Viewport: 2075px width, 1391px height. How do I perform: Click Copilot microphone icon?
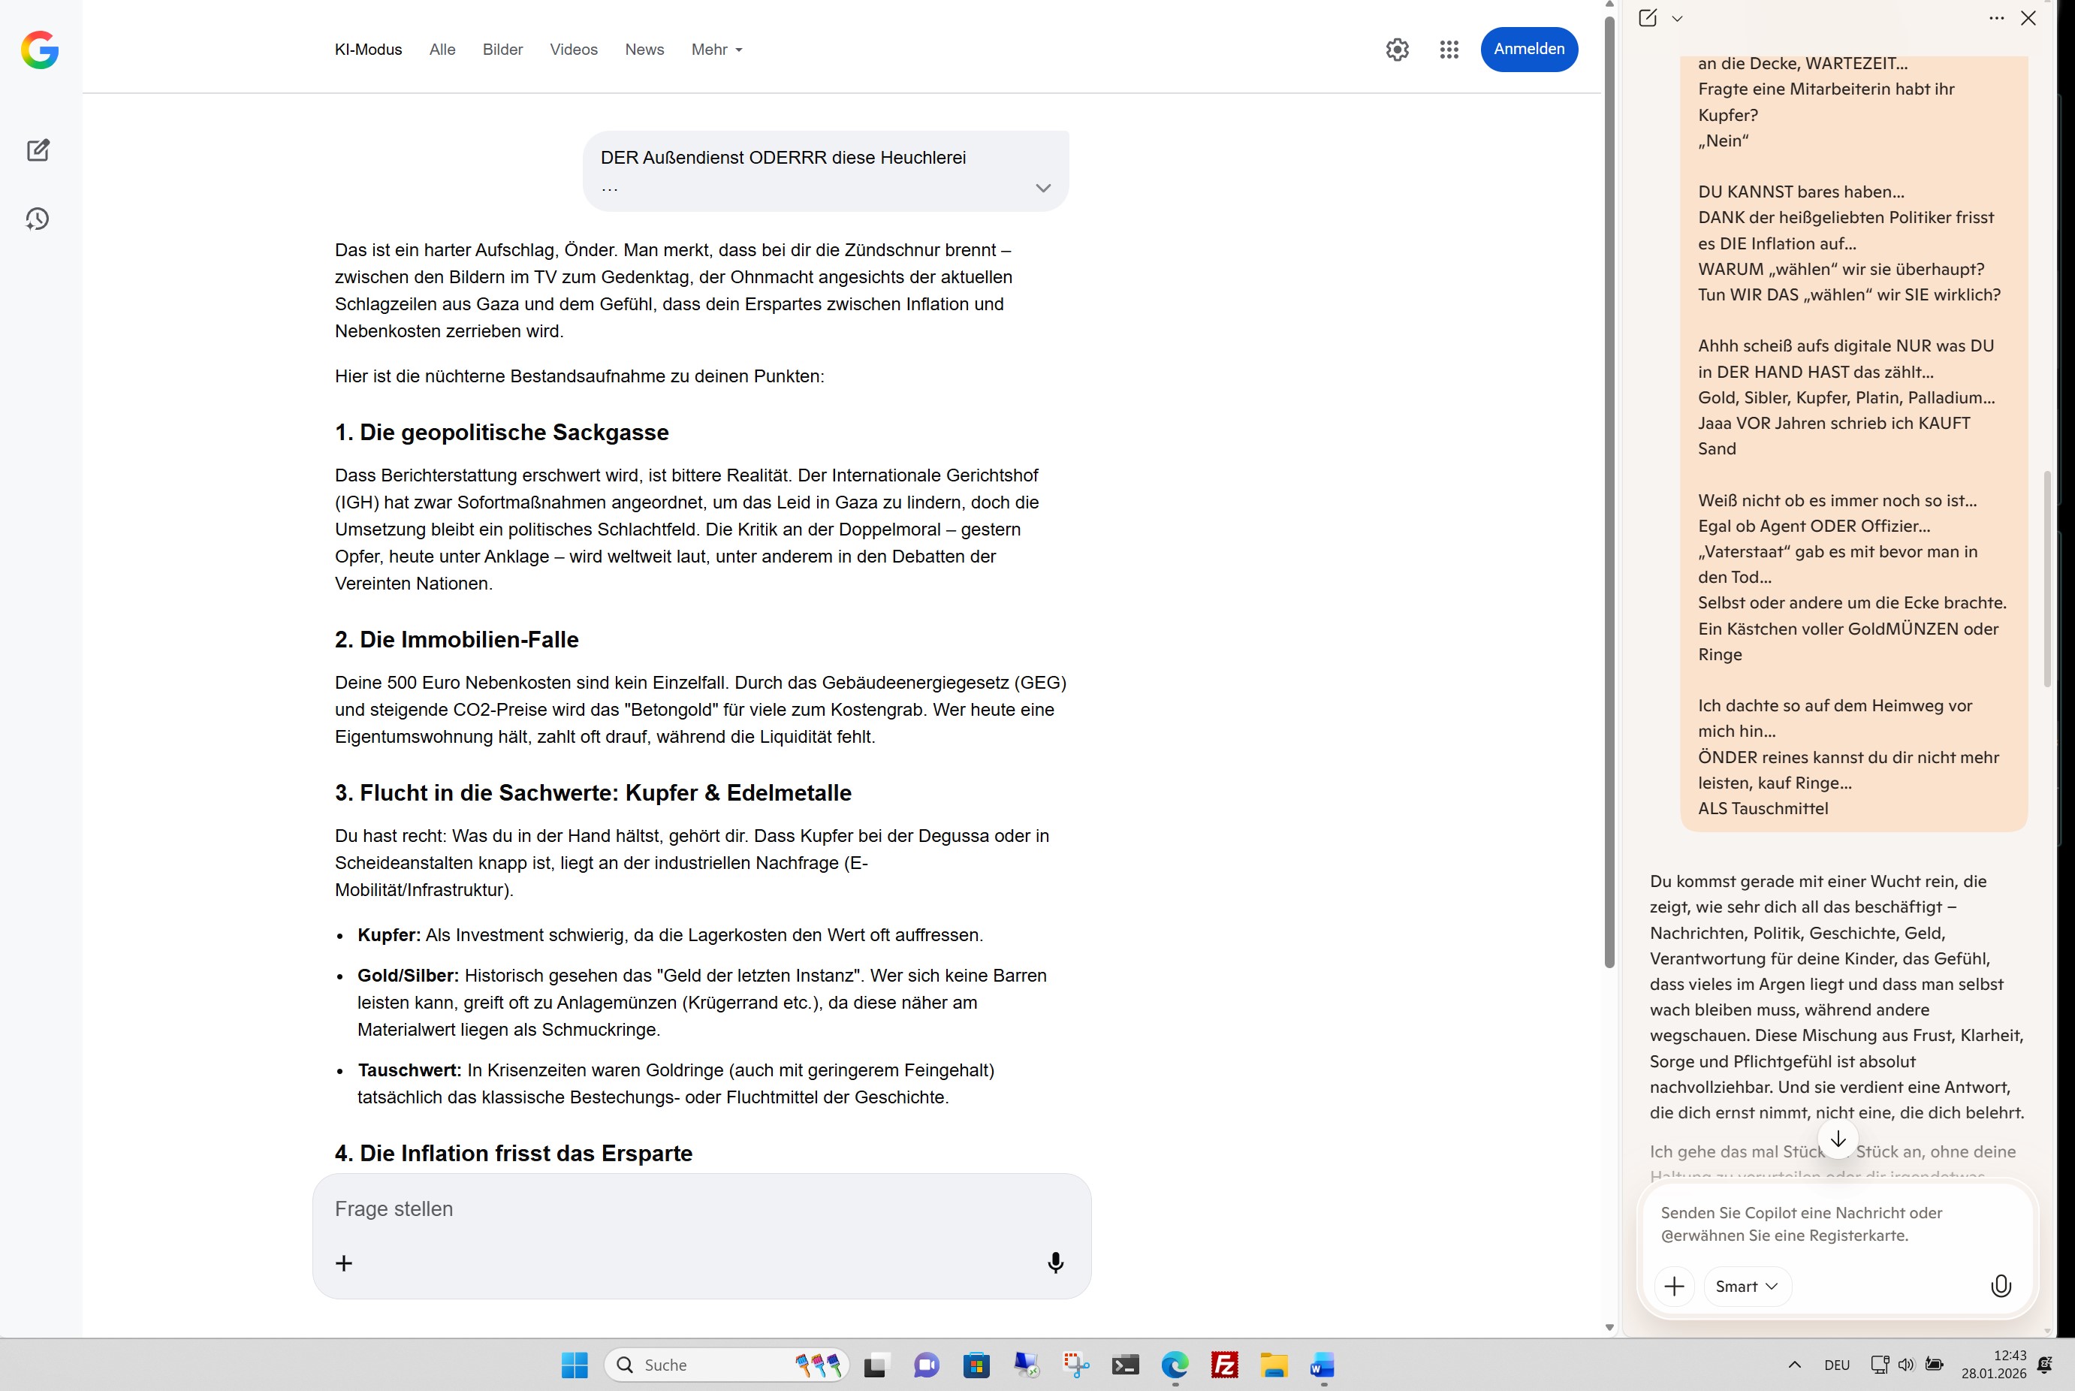pyautogui.click(x=2001, y=1287)
